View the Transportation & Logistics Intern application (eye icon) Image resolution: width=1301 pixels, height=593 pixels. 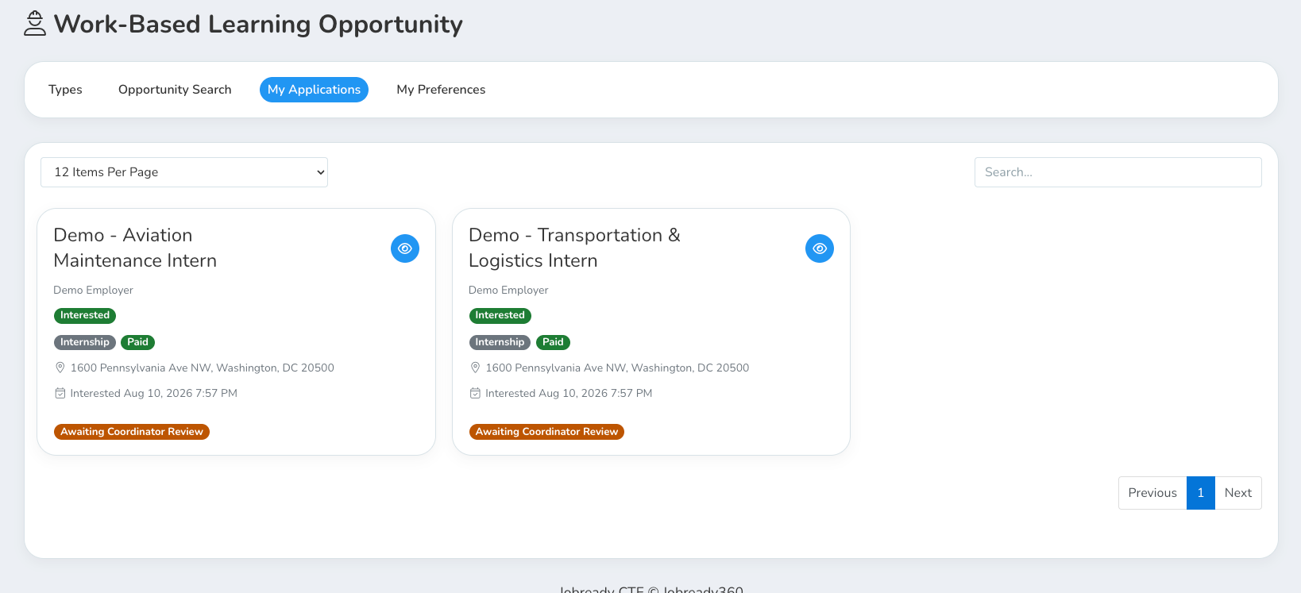click(x=820, y=248)
